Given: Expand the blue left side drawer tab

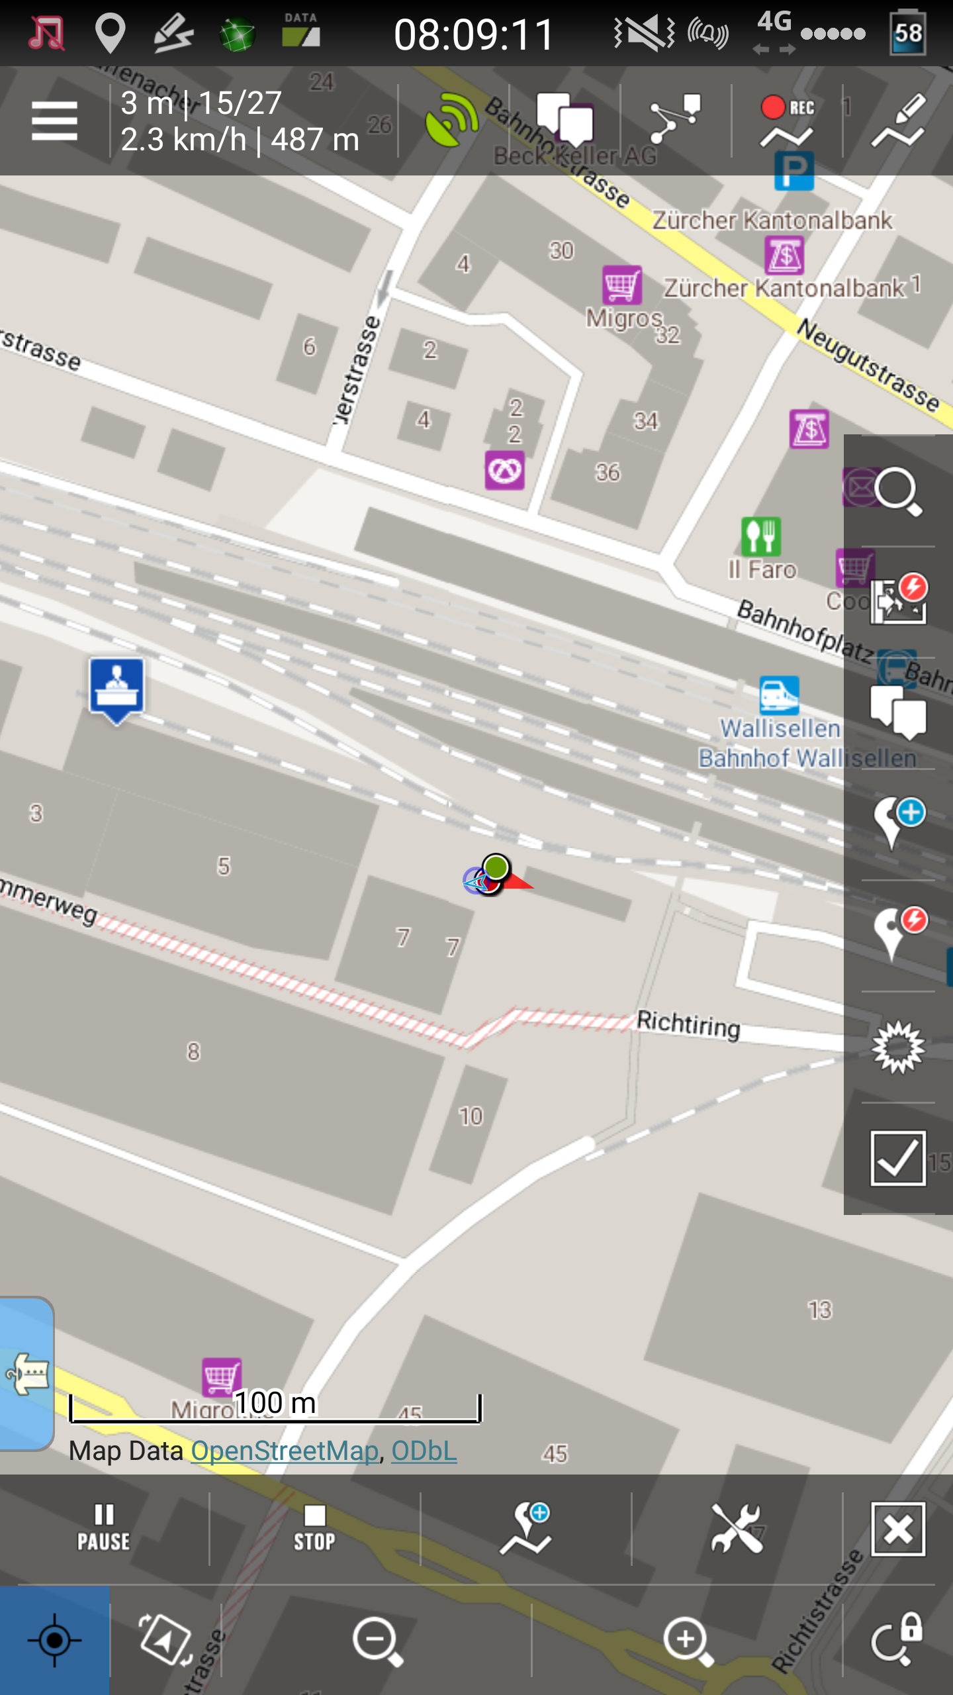Looking at the screenshot, I should (26, 1374).
